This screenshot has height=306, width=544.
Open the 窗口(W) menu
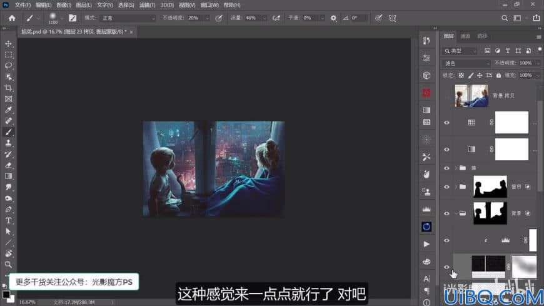click(209, 5)
